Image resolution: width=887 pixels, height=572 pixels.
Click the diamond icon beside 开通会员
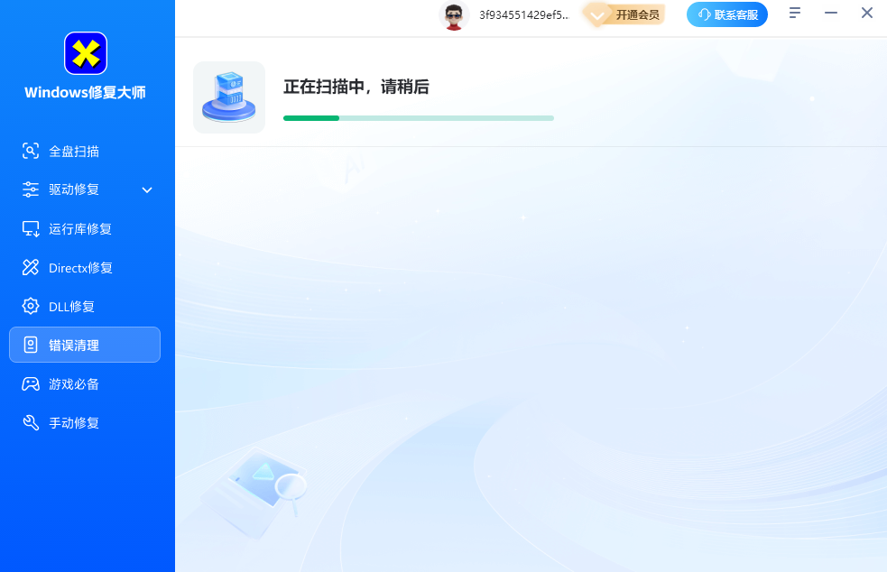pos(596,15)
